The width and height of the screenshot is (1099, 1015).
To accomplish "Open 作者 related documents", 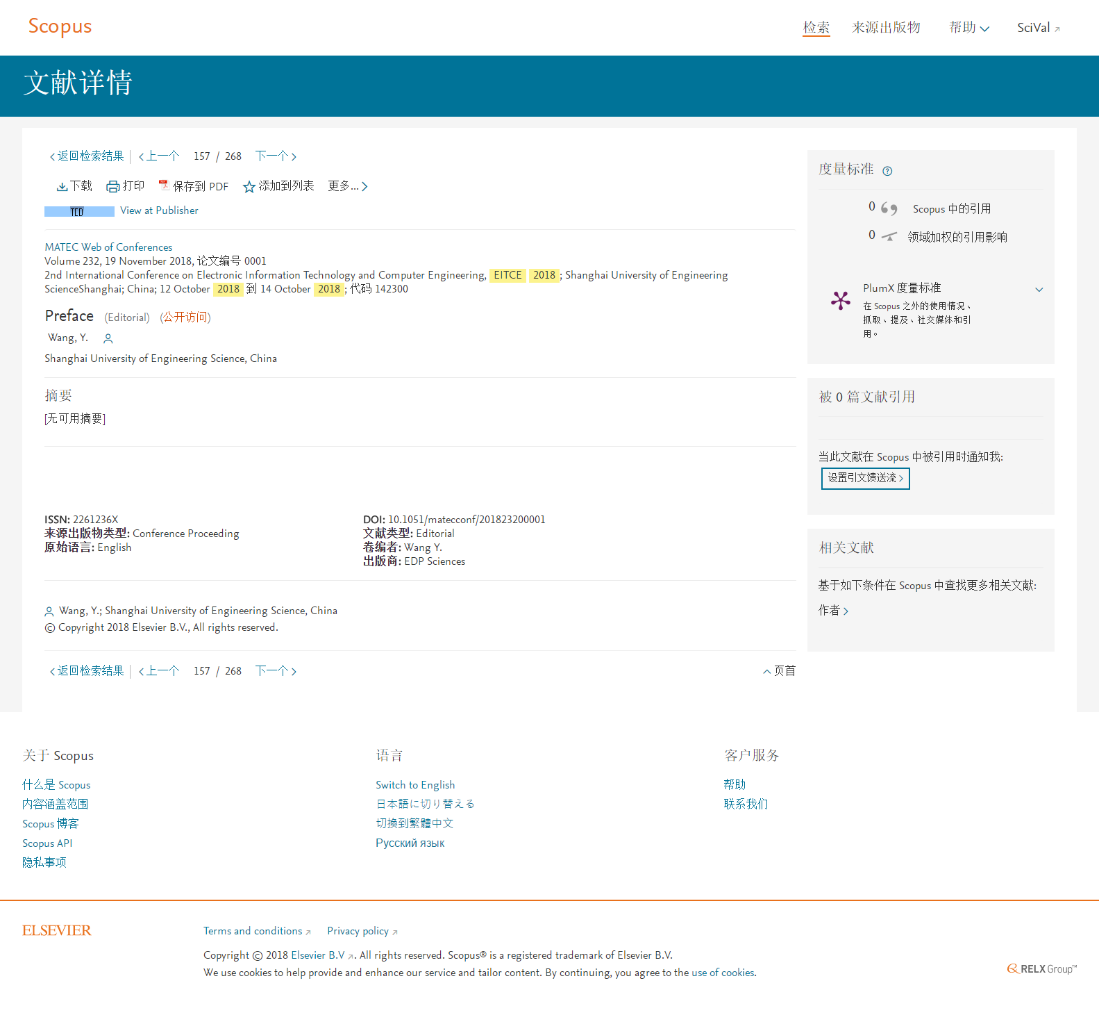I will (x=833, y=611).
